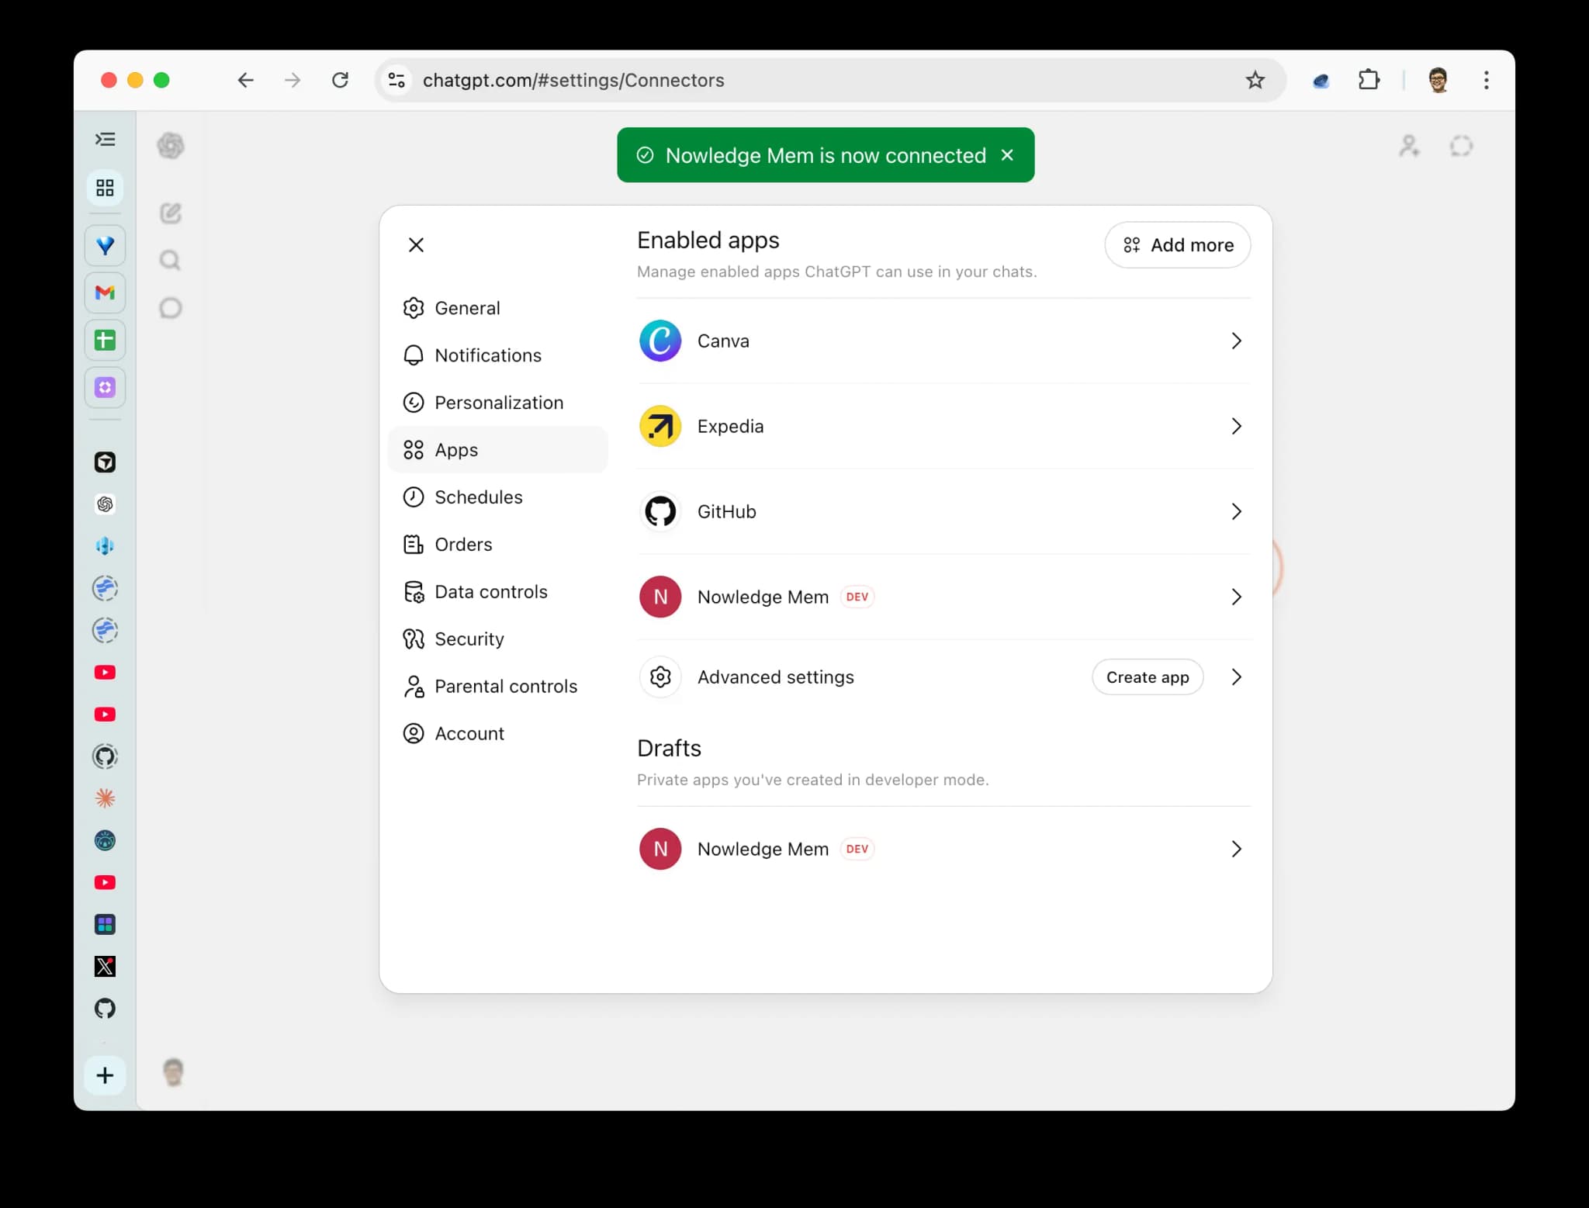This screenshot has width=1589, height=1208.
Task: Click the GitHub logo in Enabled apps
Action: tap(660, 511)
